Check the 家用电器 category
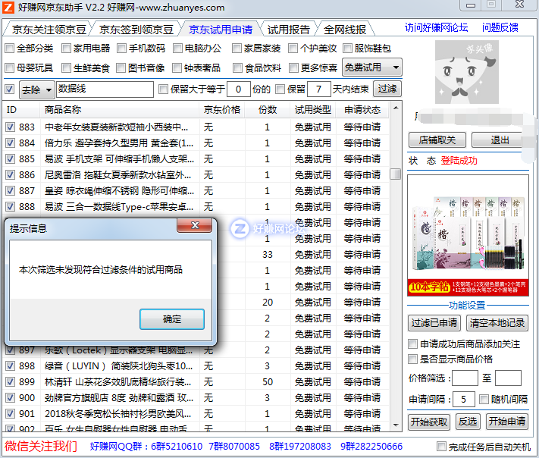The image size is (539, 458). (x=66, y=48)
